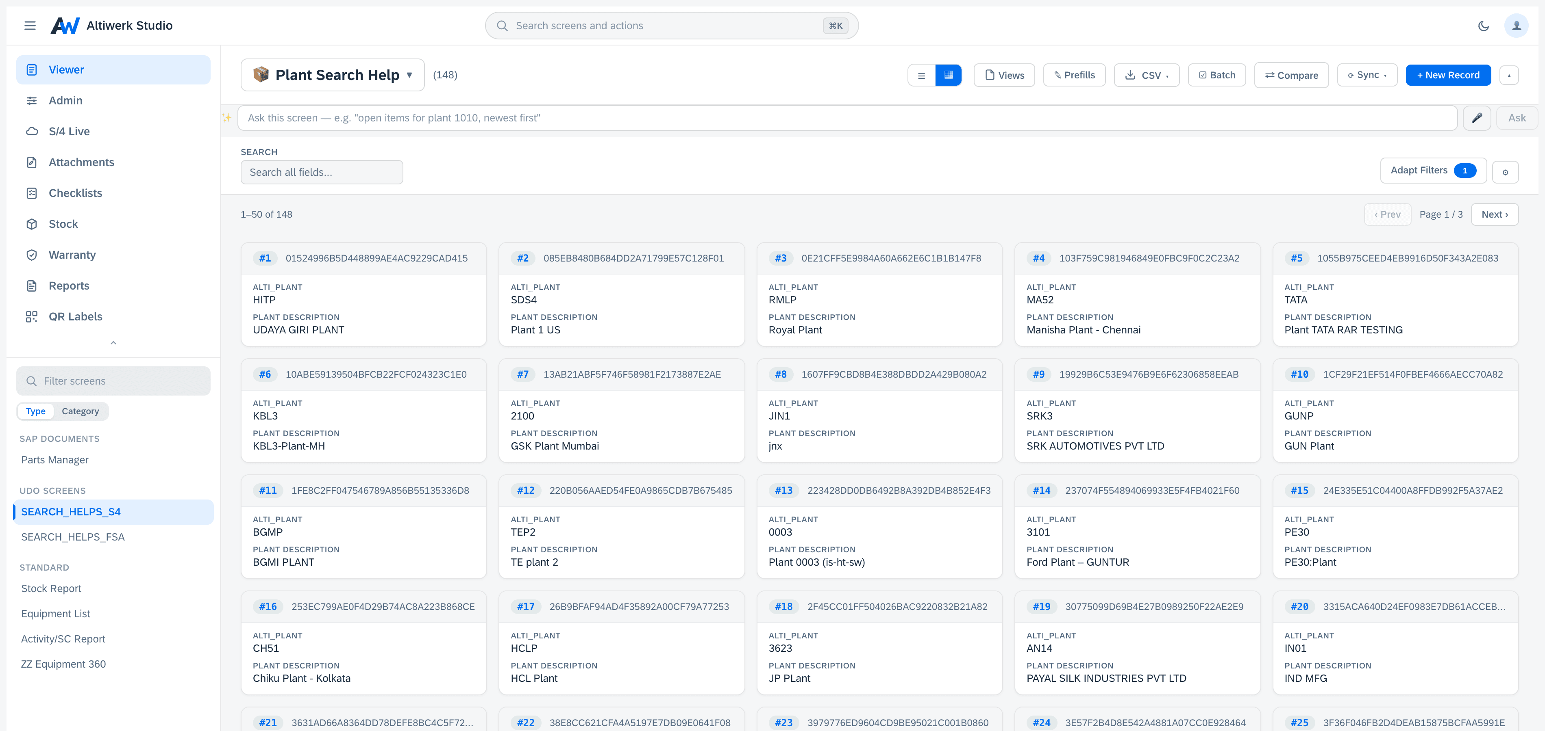Viewport: 1545px width, 731px height.
Task: Click the Compare button
Action: pos(1291,76)
